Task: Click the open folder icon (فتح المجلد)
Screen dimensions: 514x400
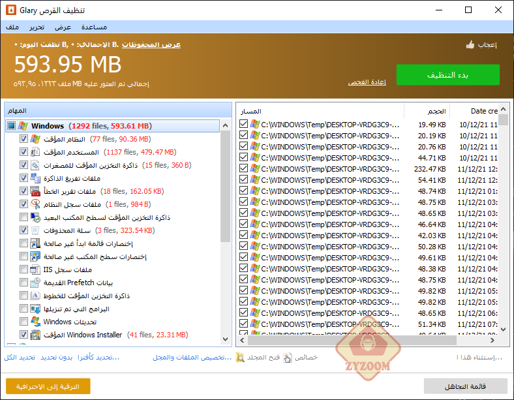Action: click(240, 358)
